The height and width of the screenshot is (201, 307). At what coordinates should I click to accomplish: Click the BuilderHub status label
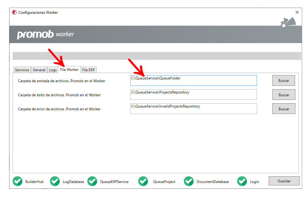[x=34, y=182]
